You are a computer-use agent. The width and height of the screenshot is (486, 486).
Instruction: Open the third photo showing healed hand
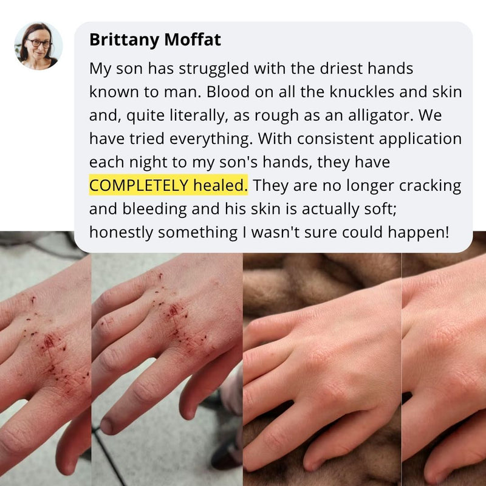point(323,369)
